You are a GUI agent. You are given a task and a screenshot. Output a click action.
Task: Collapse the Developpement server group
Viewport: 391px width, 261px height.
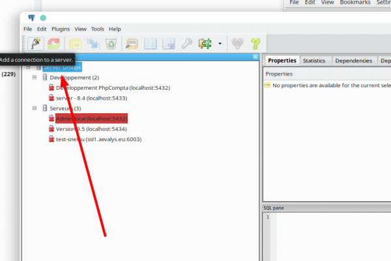tap(35, 77)
